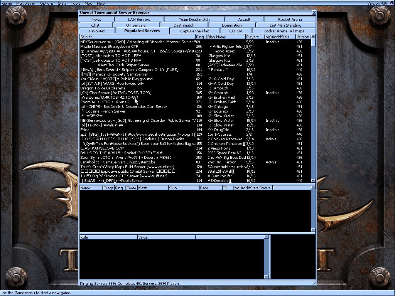
Task: Open the Multiplayer menu
Action: point(26,3)
